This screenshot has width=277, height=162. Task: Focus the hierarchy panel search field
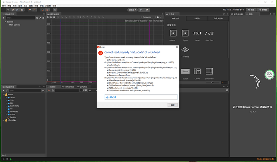[20, 18]
